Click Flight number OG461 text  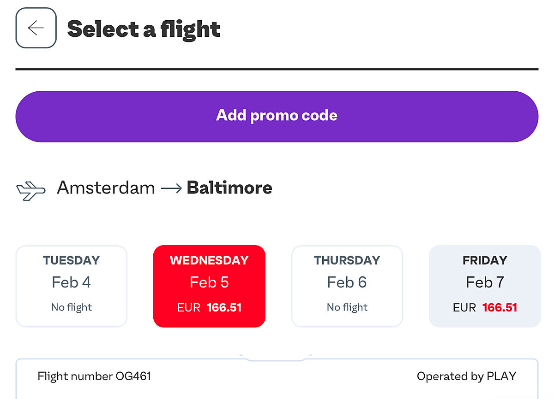(94, 376)
